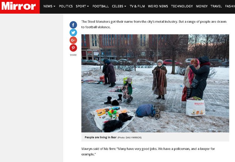Open the Fashion section link
The image size is (235, 162).
point(230,6)
